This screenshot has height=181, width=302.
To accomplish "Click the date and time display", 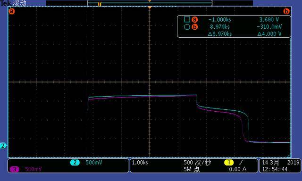I will (x=280, y=166).
